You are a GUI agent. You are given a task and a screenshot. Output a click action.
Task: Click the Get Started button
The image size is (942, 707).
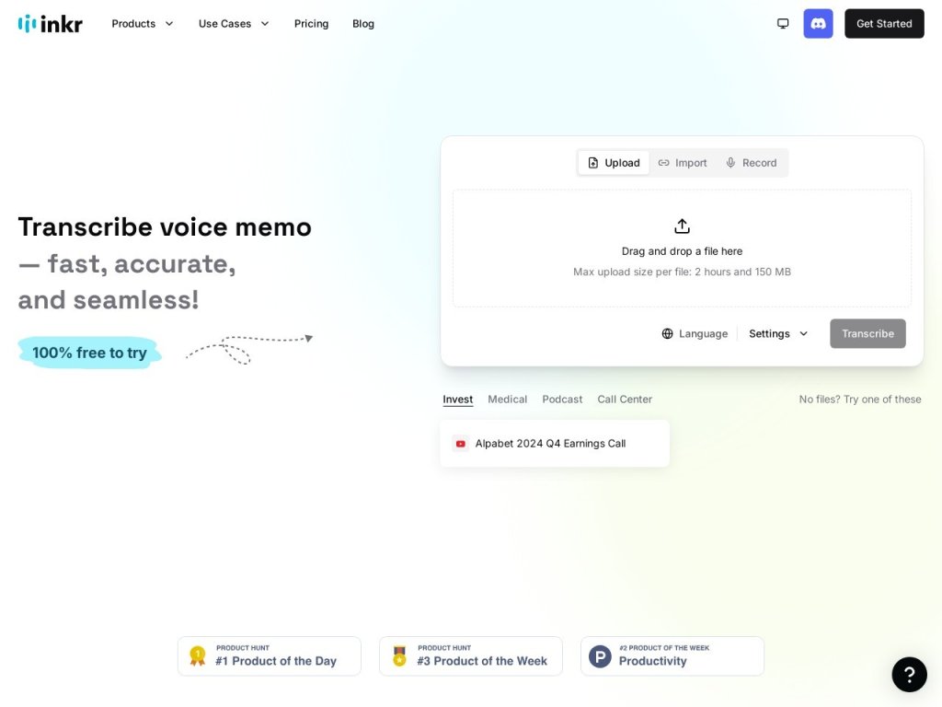pyautogui.click(x=884, y=23)
